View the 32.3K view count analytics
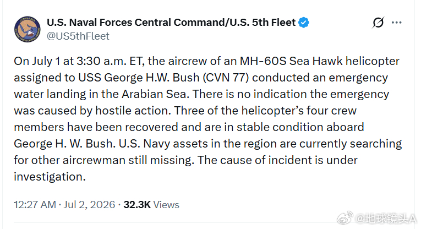Viewport: 421px width, 229px height. point(137,205)
